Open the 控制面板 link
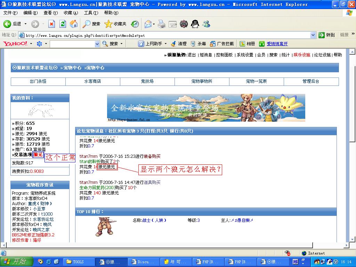This screenshot has width=356, height=267. (224, 55)
